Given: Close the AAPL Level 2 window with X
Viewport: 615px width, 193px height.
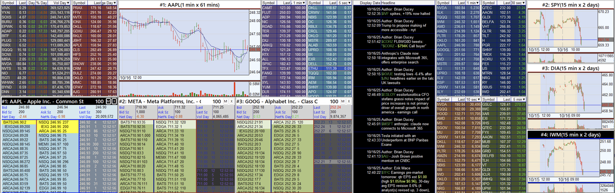Looking at the screenshot, I should [114, 101].
